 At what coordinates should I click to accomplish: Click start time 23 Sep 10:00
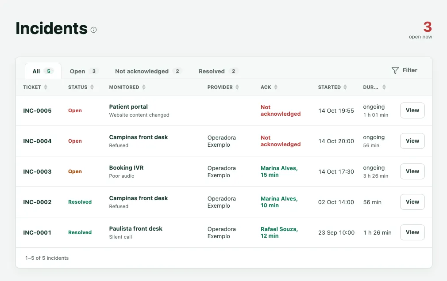point(336,232)
